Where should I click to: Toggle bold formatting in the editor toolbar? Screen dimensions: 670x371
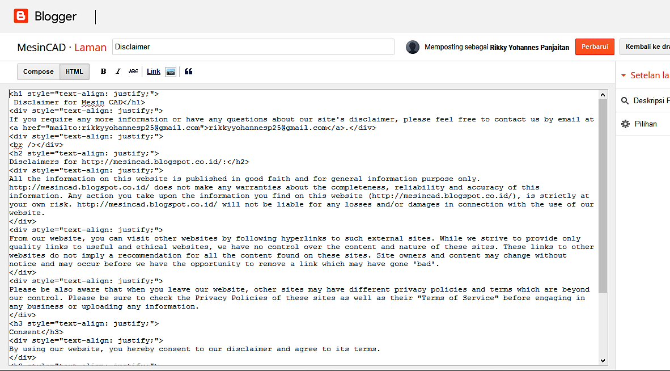(x=103, y=71)
